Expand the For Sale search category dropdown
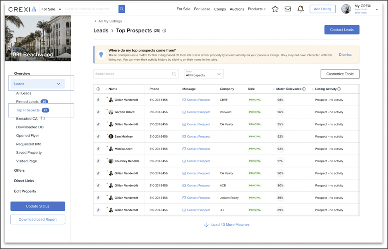This screenshot has height=249, width=388. point(52,8)
